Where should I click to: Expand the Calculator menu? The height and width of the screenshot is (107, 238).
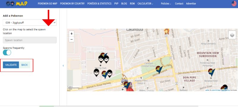point(145,4)
